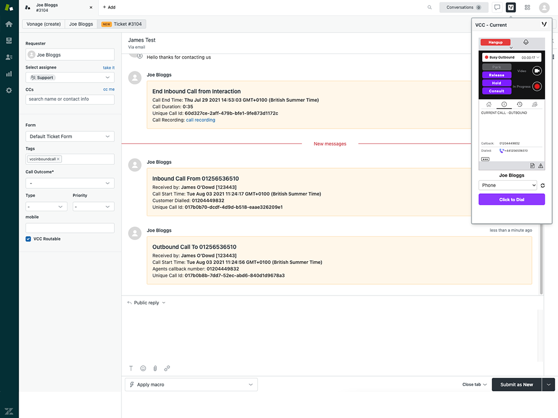The image size is (558, 418).
Task: Open the Phone selection dropdown
Action: 507,186
